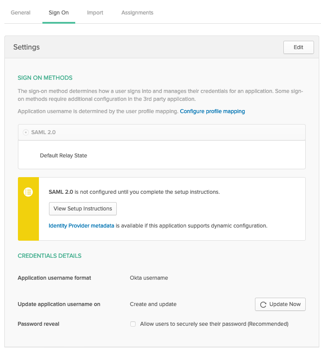Open the Assignments tab
The image size is (321, 356).
pyautogui.click(x=137, y=13)
